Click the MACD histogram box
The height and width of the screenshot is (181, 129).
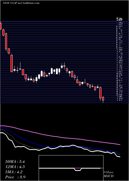tap(71, 168)
